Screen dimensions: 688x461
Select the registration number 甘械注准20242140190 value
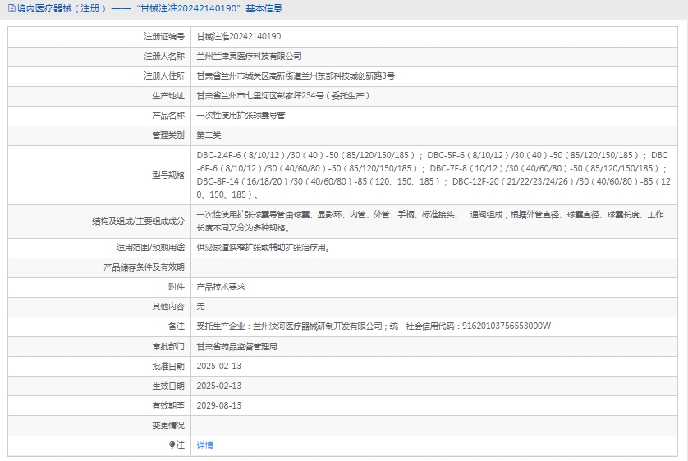(238, 36)
